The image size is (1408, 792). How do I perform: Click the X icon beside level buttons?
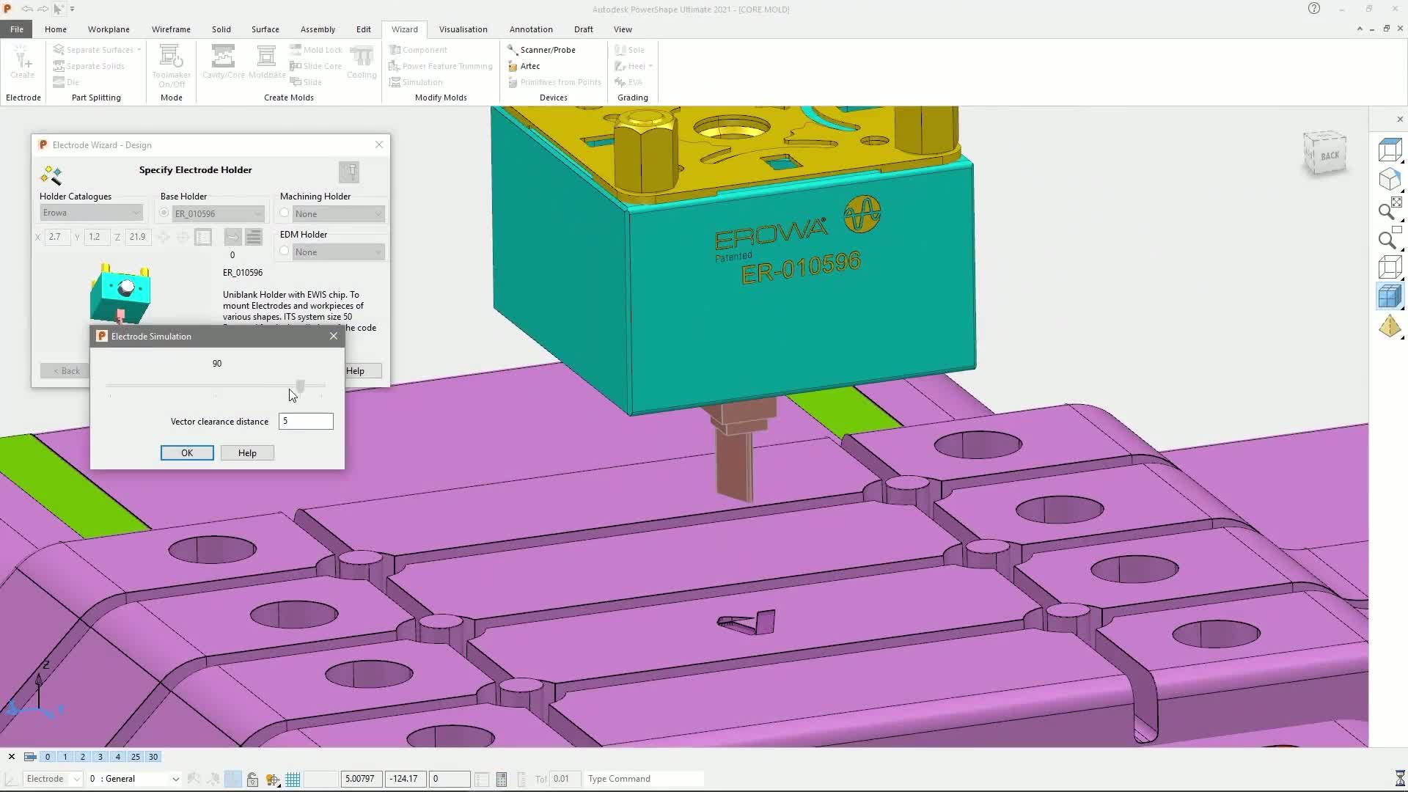(12, 757)
